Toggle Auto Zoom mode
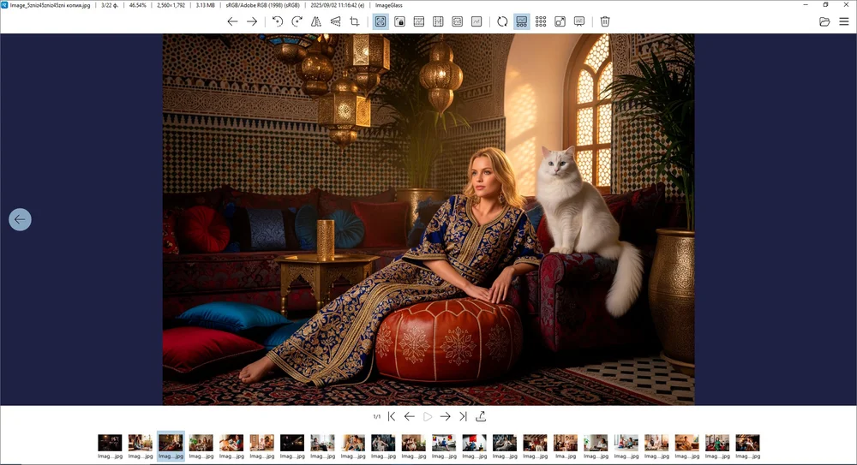This screenshot has width=857, height=465. [381, 21]
